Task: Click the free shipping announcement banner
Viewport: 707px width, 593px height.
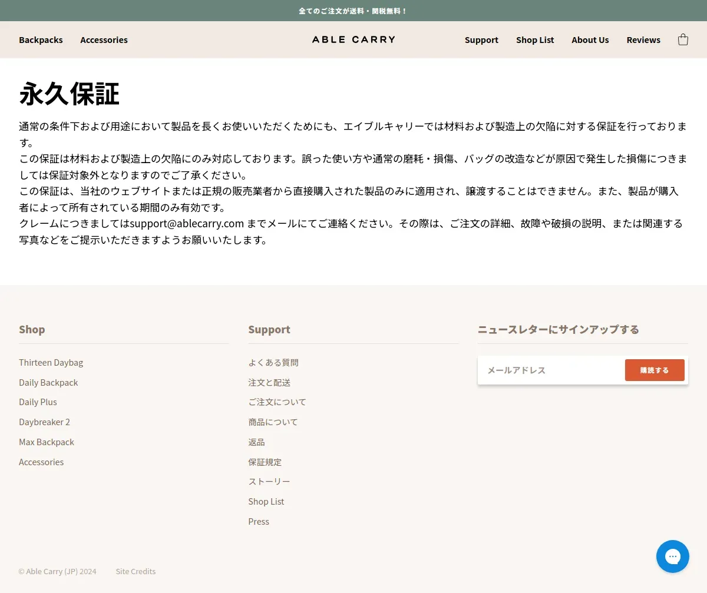Action: [353, 11]
